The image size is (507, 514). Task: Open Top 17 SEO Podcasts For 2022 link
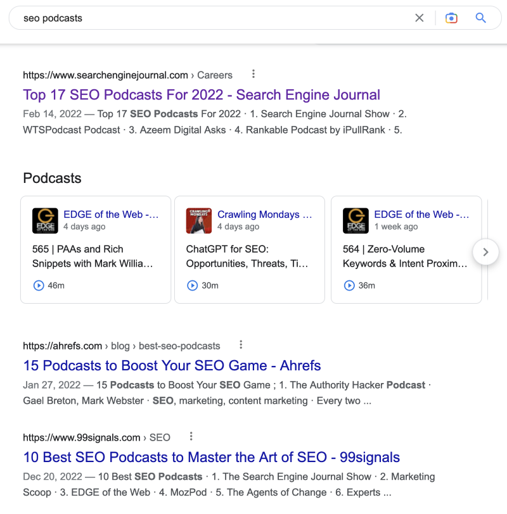coord(202,95)
